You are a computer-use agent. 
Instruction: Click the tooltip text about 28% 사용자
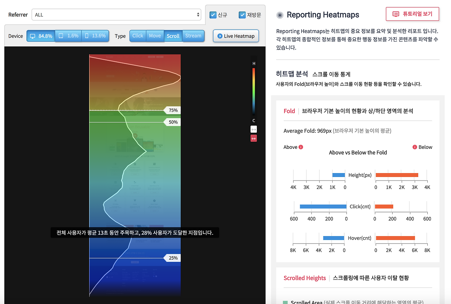(x=135, y=233)
